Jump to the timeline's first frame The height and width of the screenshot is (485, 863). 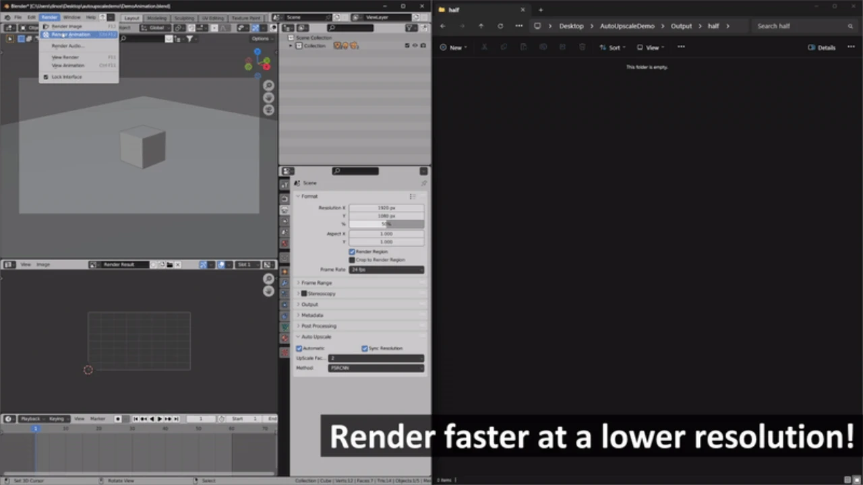(x=136, y=419)
